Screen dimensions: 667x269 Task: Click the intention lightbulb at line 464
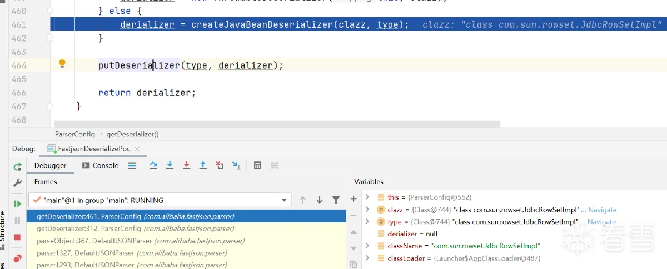[62, 64]
